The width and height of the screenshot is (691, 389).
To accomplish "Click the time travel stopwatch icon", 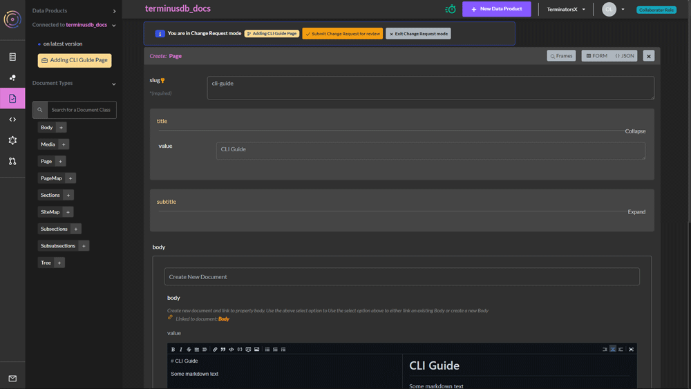I will [x=451, y=9].
